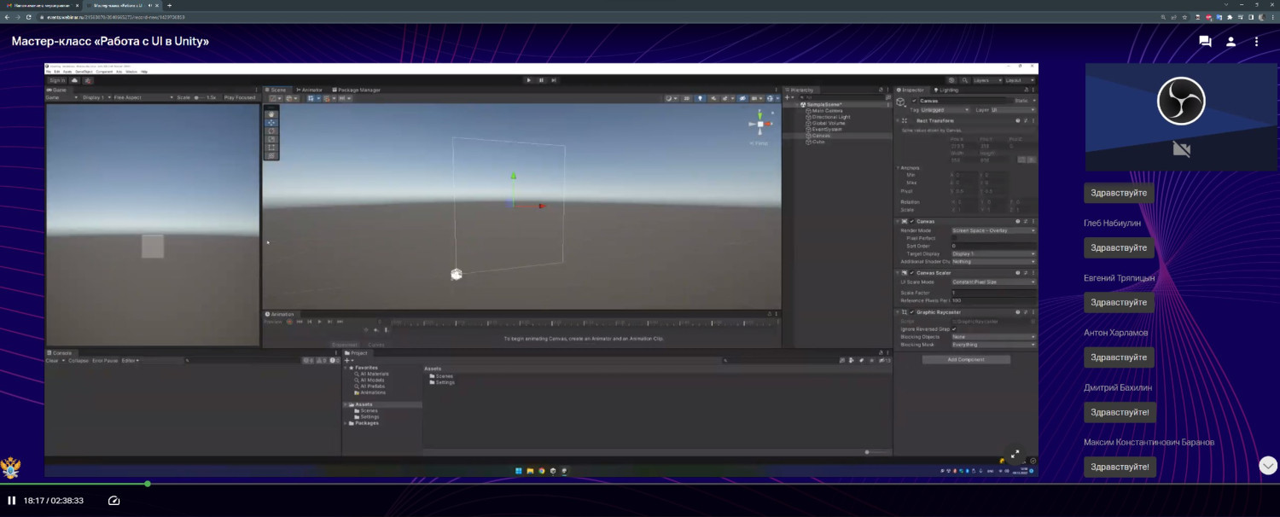Switch to the Animator tab
Image resolution: width=1280 pixels, height=517 pixels.
click(311, 90)
